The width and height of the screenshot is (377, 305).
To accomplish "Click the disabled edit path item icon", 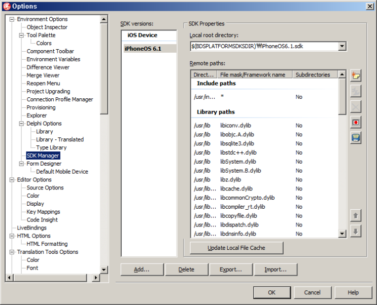I will coord(356,91).
